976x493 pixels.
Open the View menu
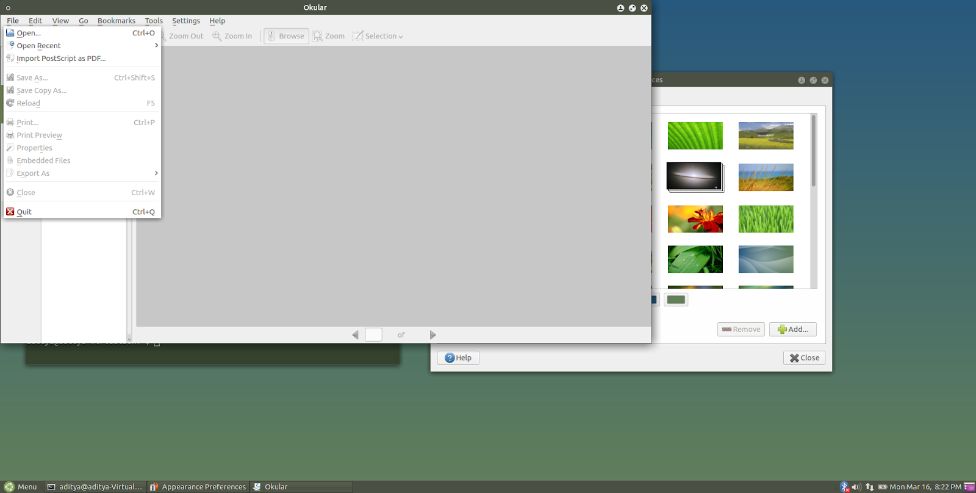pyautogui.click(x=60, y=21)
